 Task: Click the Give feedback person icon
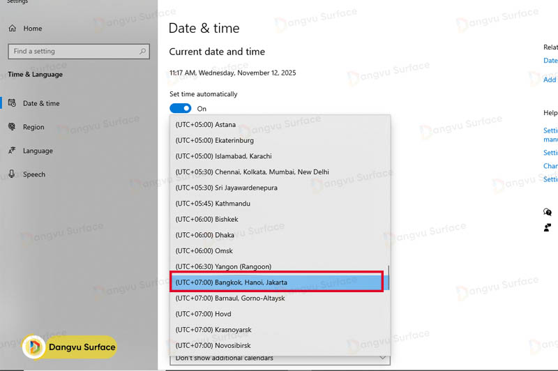[548, 227]
